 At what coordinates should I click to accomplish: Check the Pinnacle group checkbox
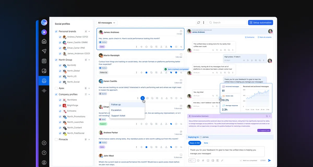pyautogui.click(x=56, y=139)
